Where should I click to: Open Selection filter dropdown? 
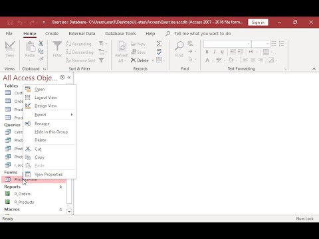pyautogui.click(x=103, y=43)
